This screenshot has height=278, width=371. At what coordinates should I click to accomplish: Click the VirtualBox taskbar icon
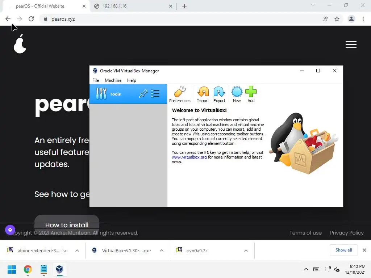click(x=59, y=269)
